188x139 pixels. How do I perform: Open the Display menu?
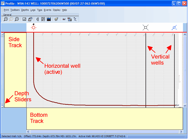tap(56, 10)
